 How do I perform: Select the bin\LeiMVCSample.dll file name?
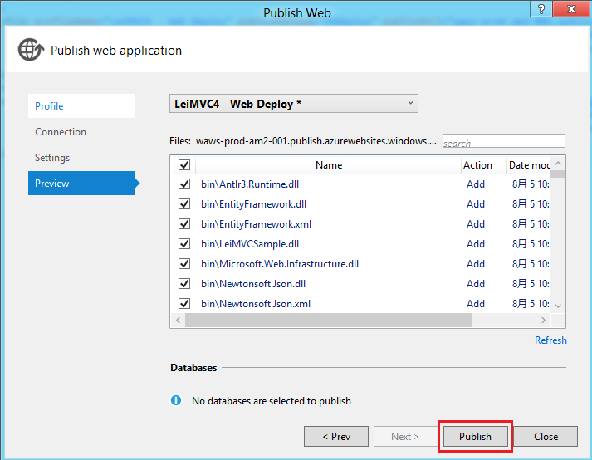(x=250, y=243)
